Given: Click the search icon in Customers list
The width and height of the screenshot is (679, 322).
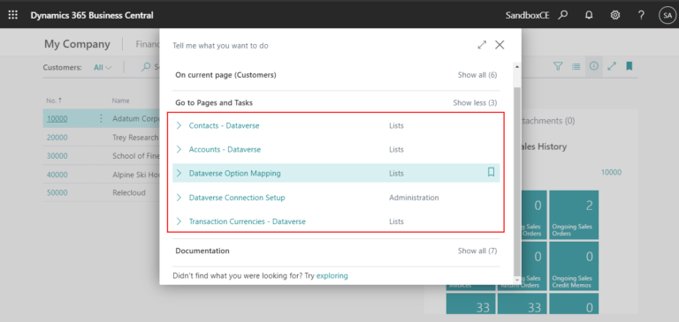Looking at the screenshot, I should (x=147, y=67).
